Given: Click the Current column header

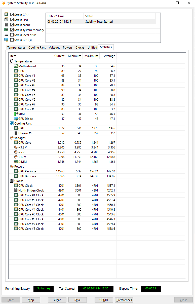Looking at the screenshot, I should [58, 56].
